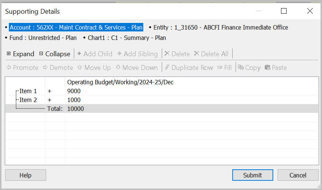The image size is (322, 190).
Task: Select the highlighted Account 562XX dimension
Action: (76, 27)
